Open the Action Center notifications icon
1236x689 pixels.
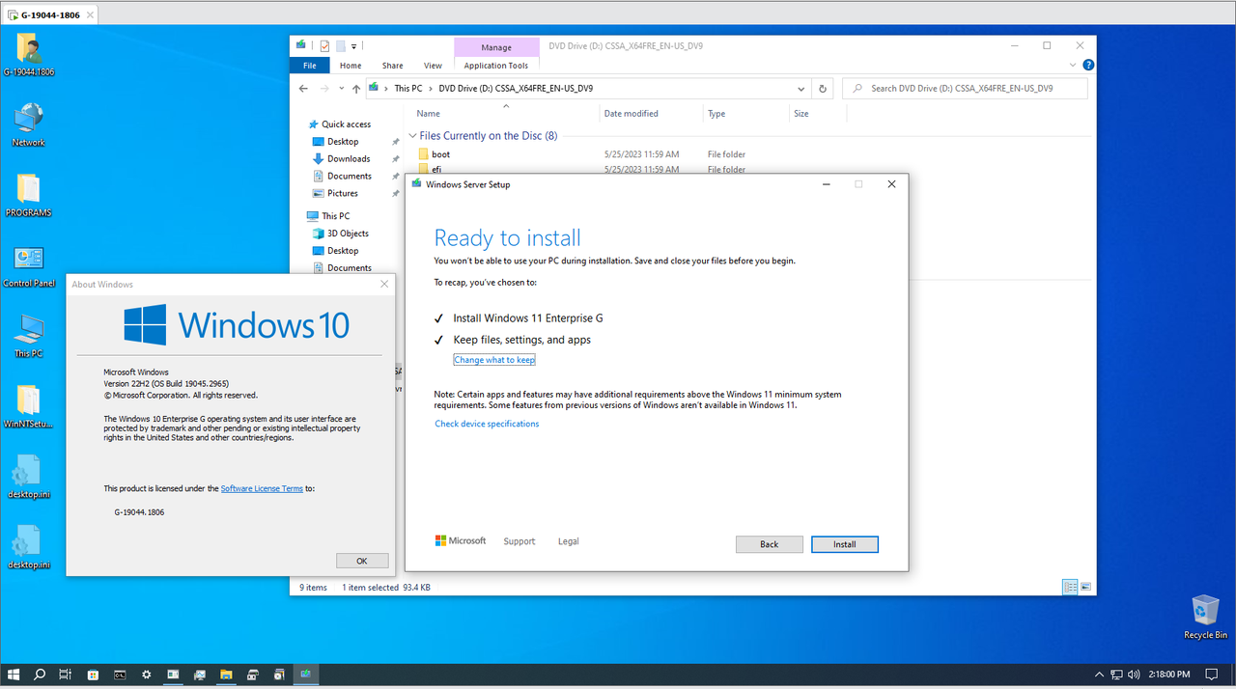(1213, 675)
